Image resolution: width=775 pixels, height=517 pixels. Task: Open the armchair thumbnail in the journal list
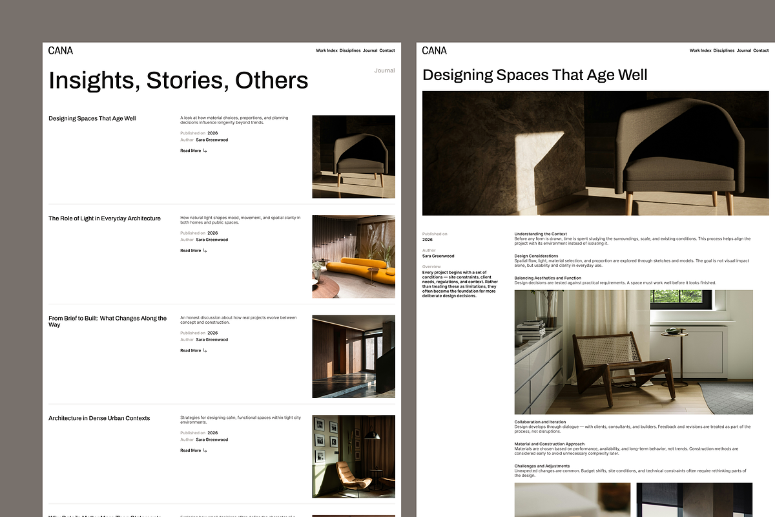(353, 156)
